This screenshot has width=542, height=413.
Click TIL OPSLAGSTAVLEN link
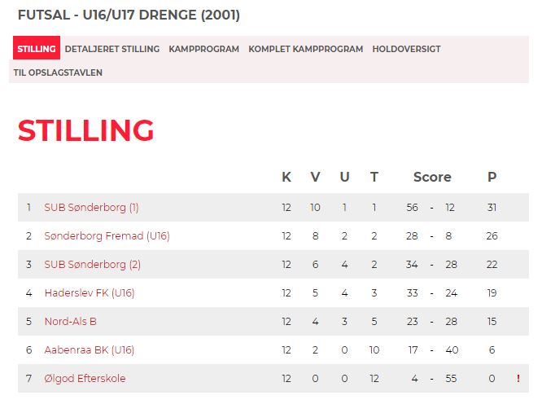(x=58, y=72)
